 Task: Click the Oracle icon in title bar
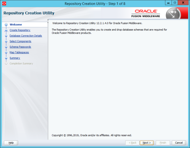pyautogui.click(x=4, y=4)
